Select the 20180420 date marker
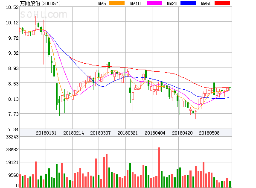The image size is (256, 188). [x=182, y=133]
